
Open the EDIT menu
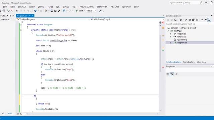pyautogui.click(x=5, y=7)
